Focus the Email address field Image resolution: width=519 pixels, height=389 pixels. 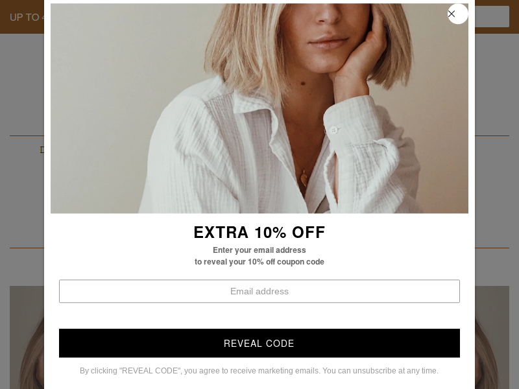pyautogui.click(x=259, y=291)
